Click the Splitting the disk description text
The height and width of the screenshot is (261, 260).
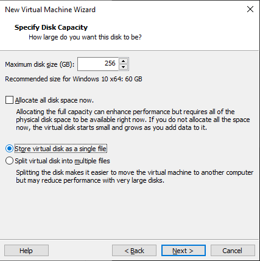coord(135,176)
